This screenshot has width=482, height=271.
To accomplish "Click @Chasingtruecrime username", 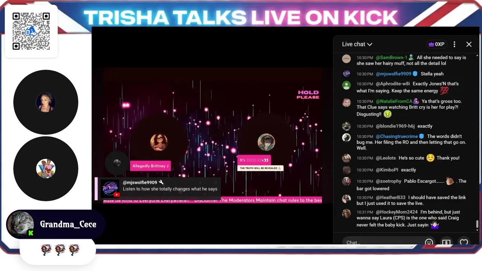I will (397, 136).
